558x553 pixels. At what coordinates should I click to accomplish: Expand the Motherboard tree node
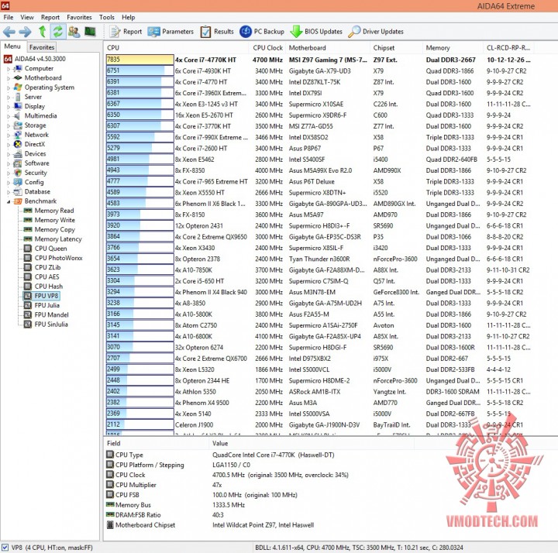[x=9, y=78]
